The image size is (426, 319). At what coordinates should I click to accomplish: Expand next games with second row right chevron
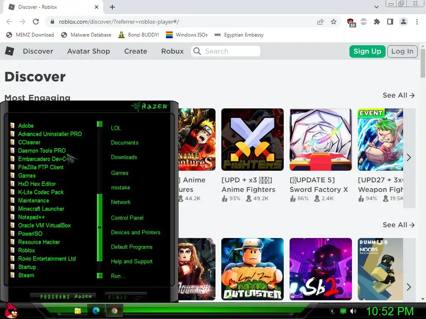(x=409, y=287)
